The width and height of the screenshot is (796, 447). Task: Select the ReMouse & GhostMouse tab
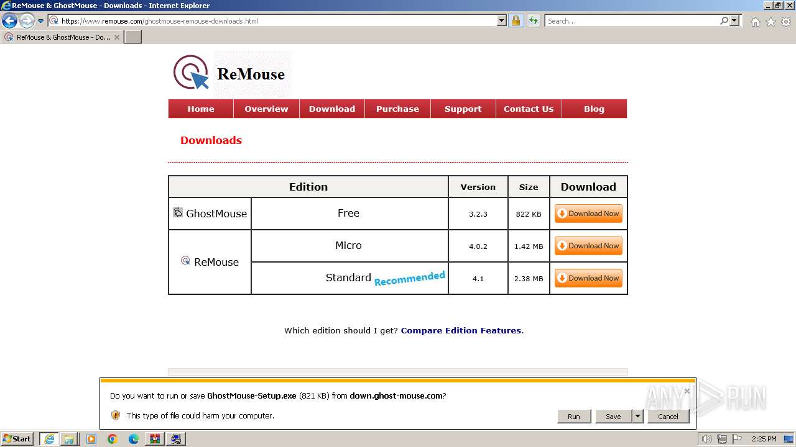point(61,37)
